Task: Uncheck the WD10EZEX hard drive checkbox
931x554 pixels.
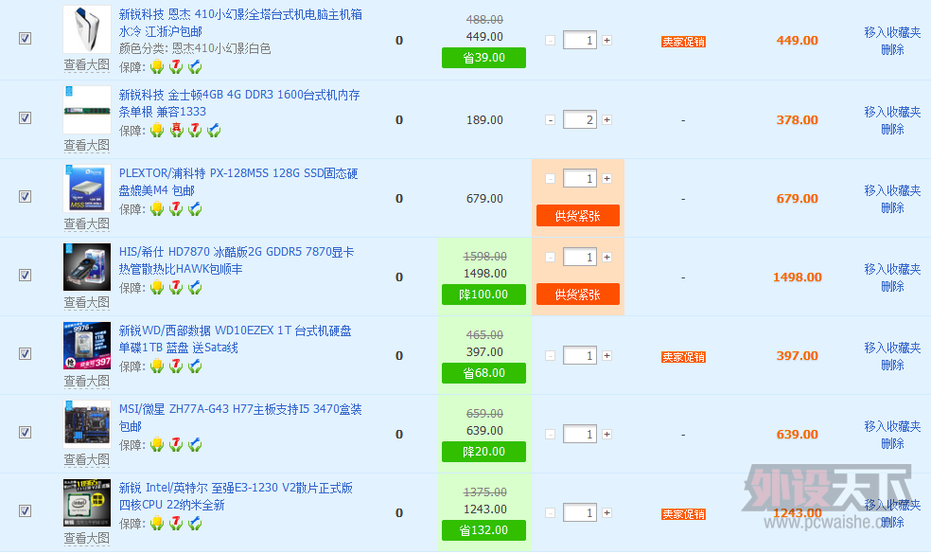Action: [x=25, y=353]
